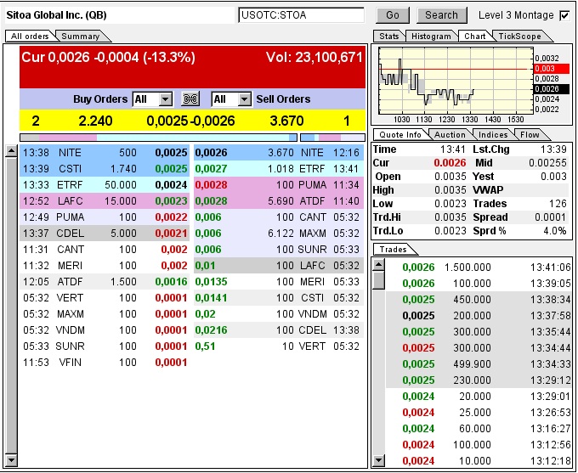Open the Histogram tab
The image size is (578, 473).
tap(431, 37)
